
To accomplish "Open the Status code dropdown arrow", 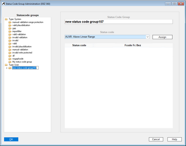I will tap(148, 37).
